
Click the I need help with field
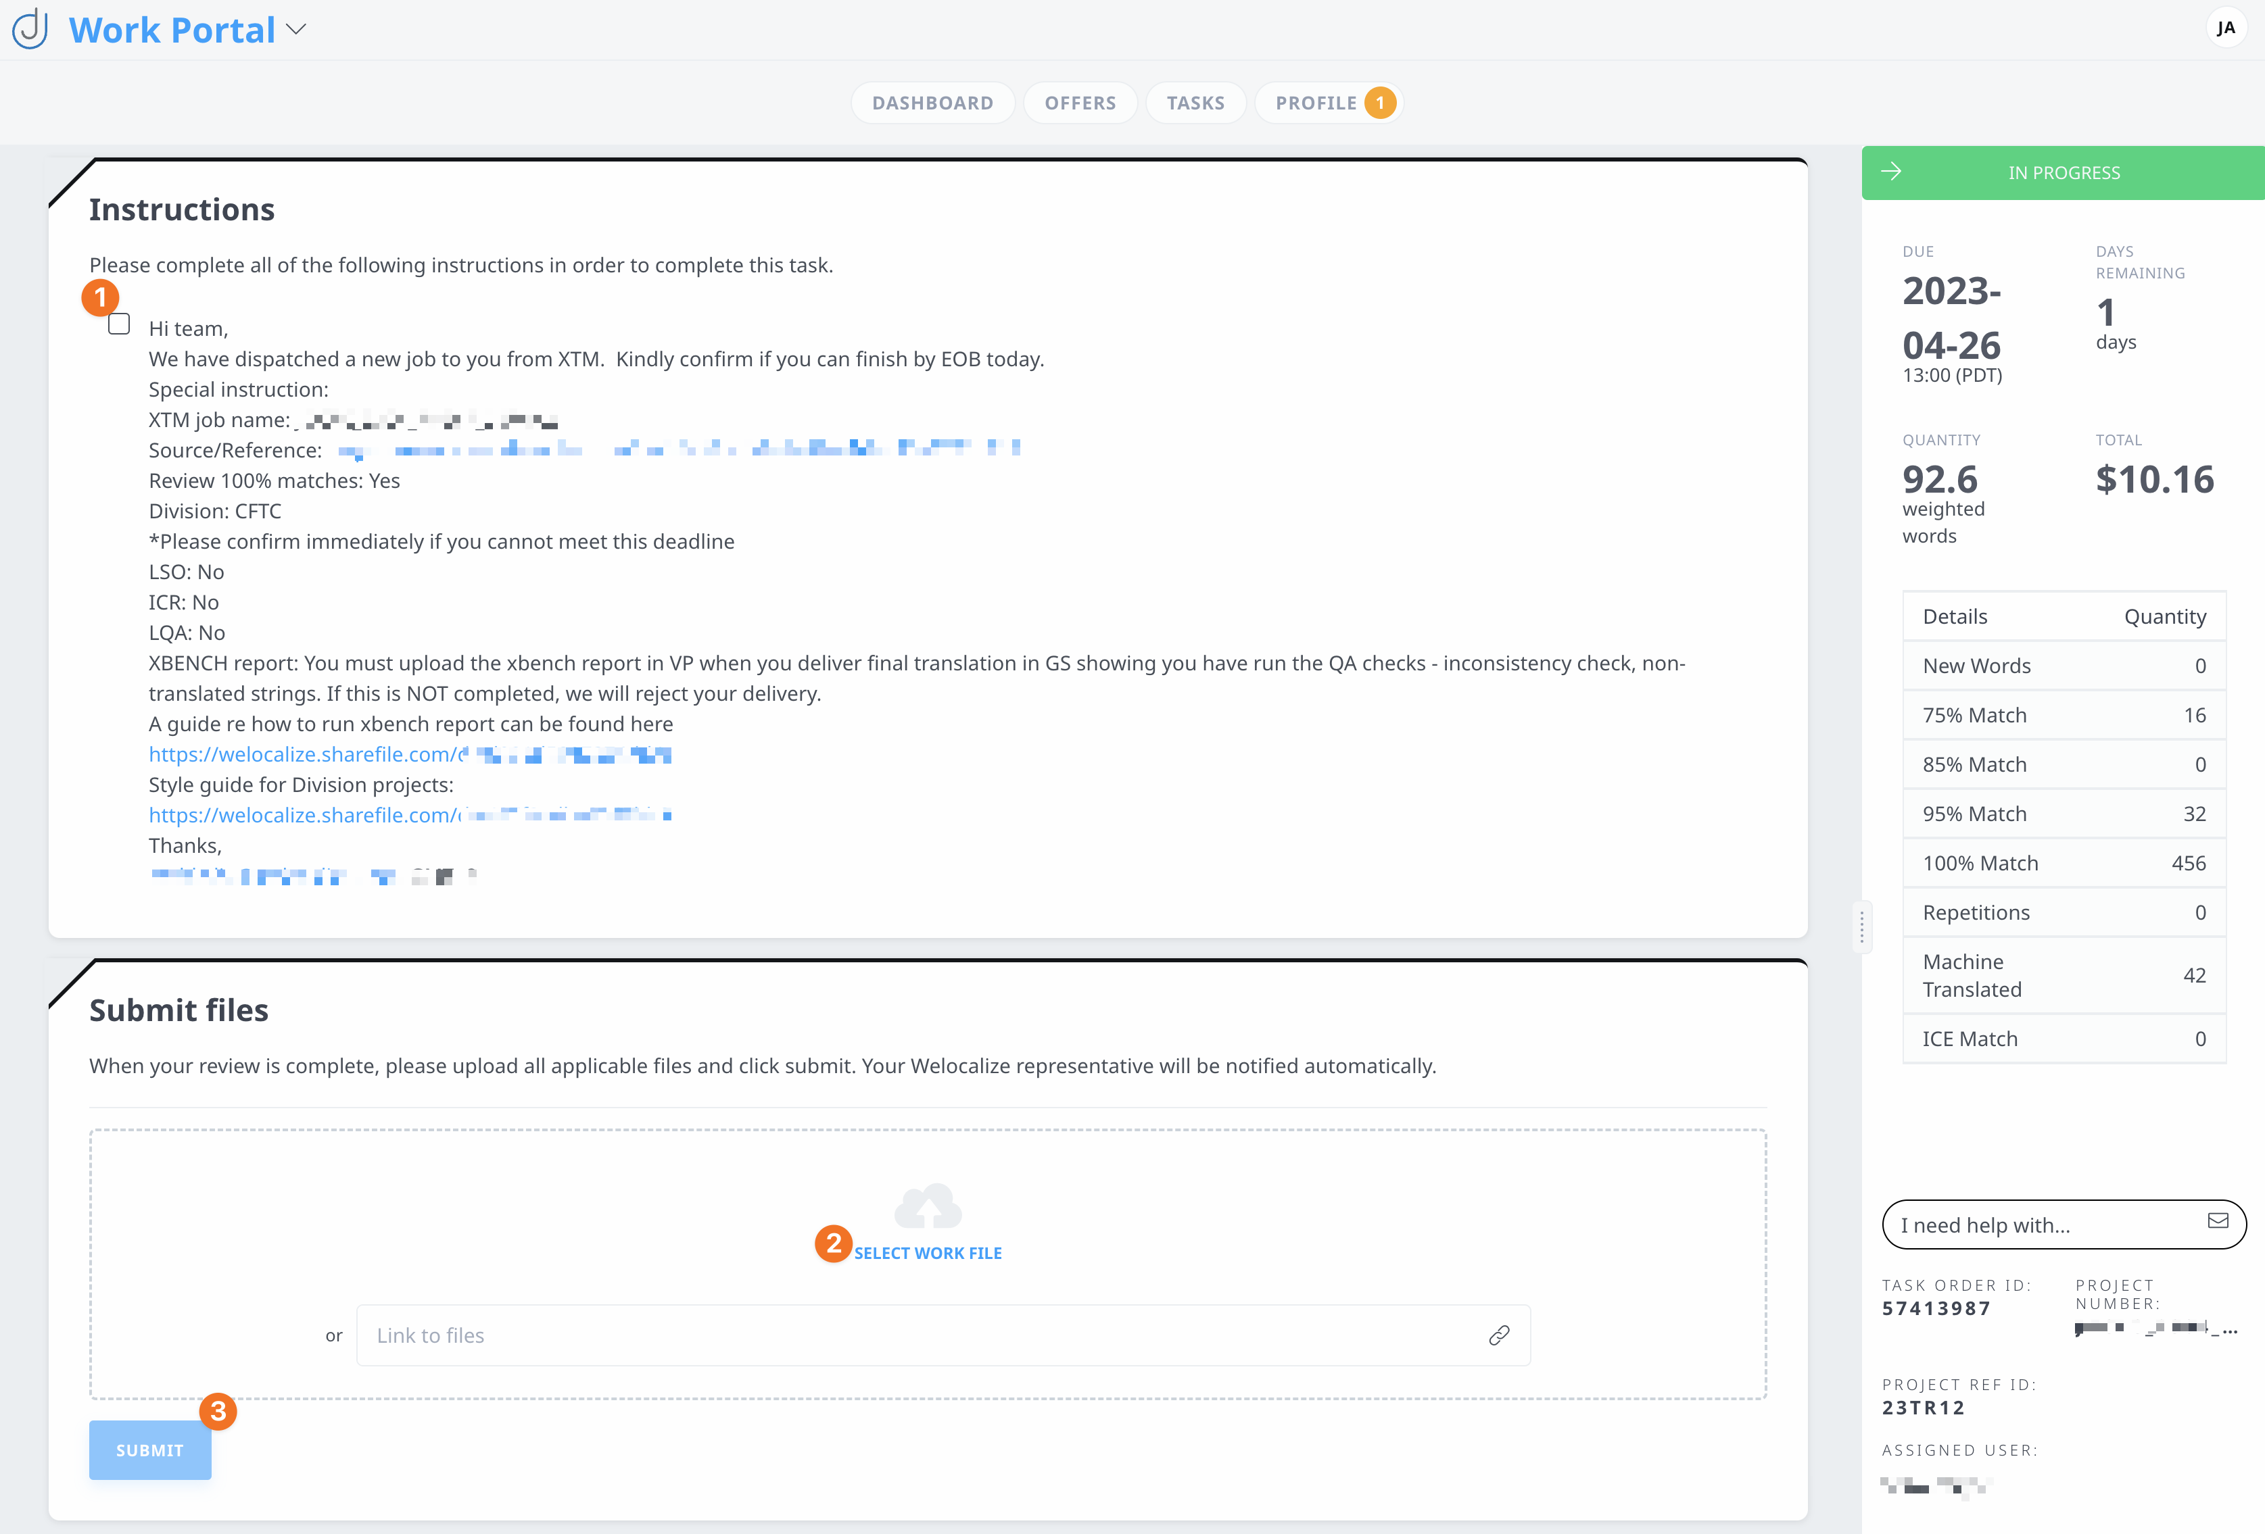2037,1225
